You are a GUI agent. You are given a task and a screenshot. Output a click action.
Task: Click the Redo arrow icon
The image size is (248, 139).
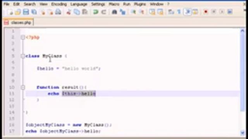click(103, 12)
